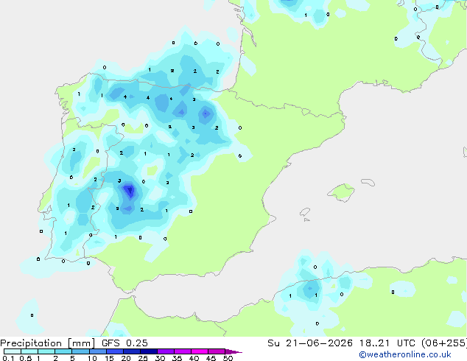Click the darkest blue precipitation maximum in Spain

pos(130,190)
